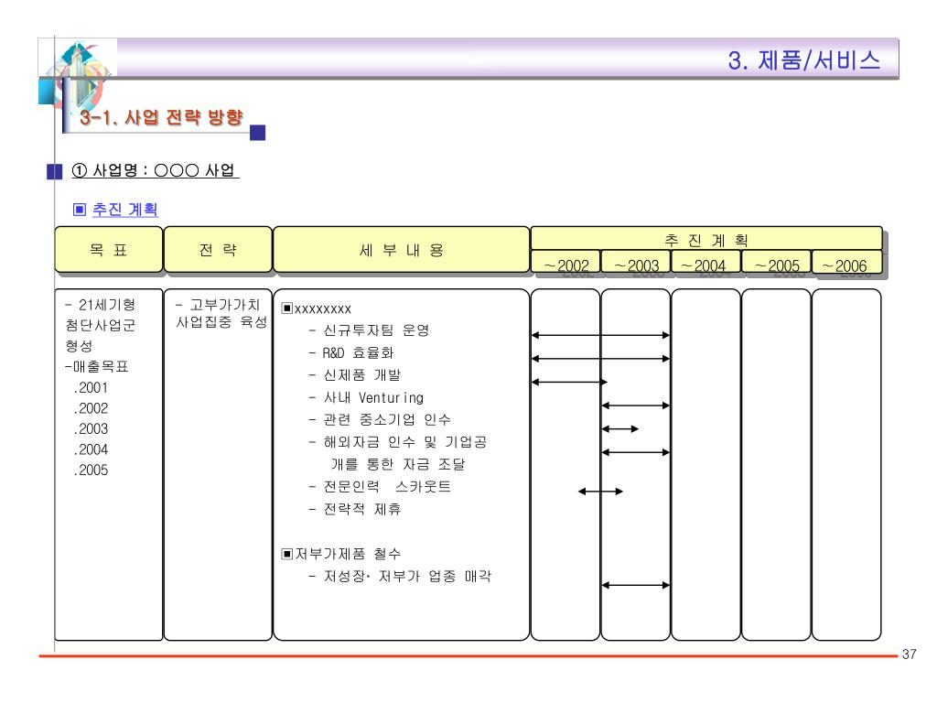Select the item '- 저성장· 저부가 업종 매각'
Image resolution: width=937 pixels, height=703 pixels.
tap(400, 576)
